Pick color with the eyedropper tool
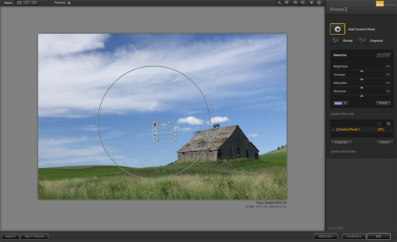Image resolution: width=397 pixels, height=242 pixels. click(345, 103)
